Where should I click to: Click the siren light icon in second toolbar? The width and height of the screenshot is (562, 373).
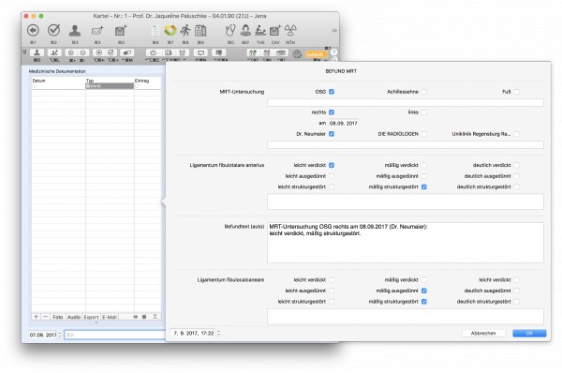[153, 52]
